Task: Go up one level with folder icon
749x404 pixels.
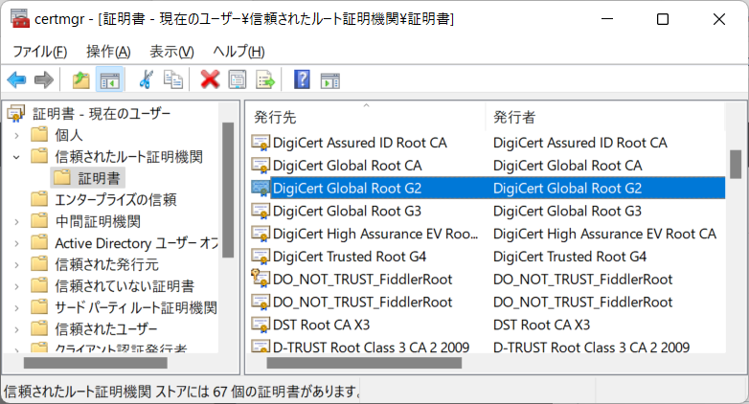Action: [80, 79]
